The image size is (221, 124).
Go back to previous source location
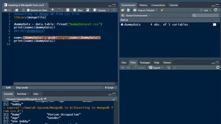[x=6, y=10]
